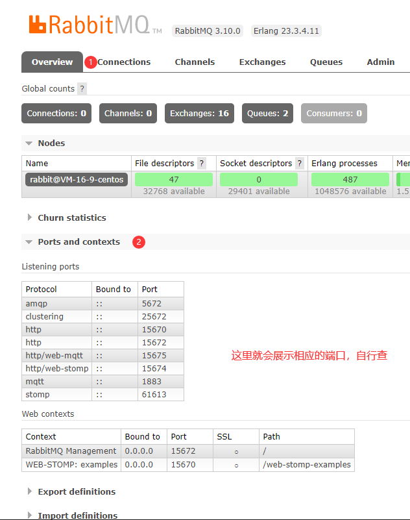Image resolution: width=410 pixels, height=520 pixels.
Task: Open the Channels tab
Action: coord(195,62)
